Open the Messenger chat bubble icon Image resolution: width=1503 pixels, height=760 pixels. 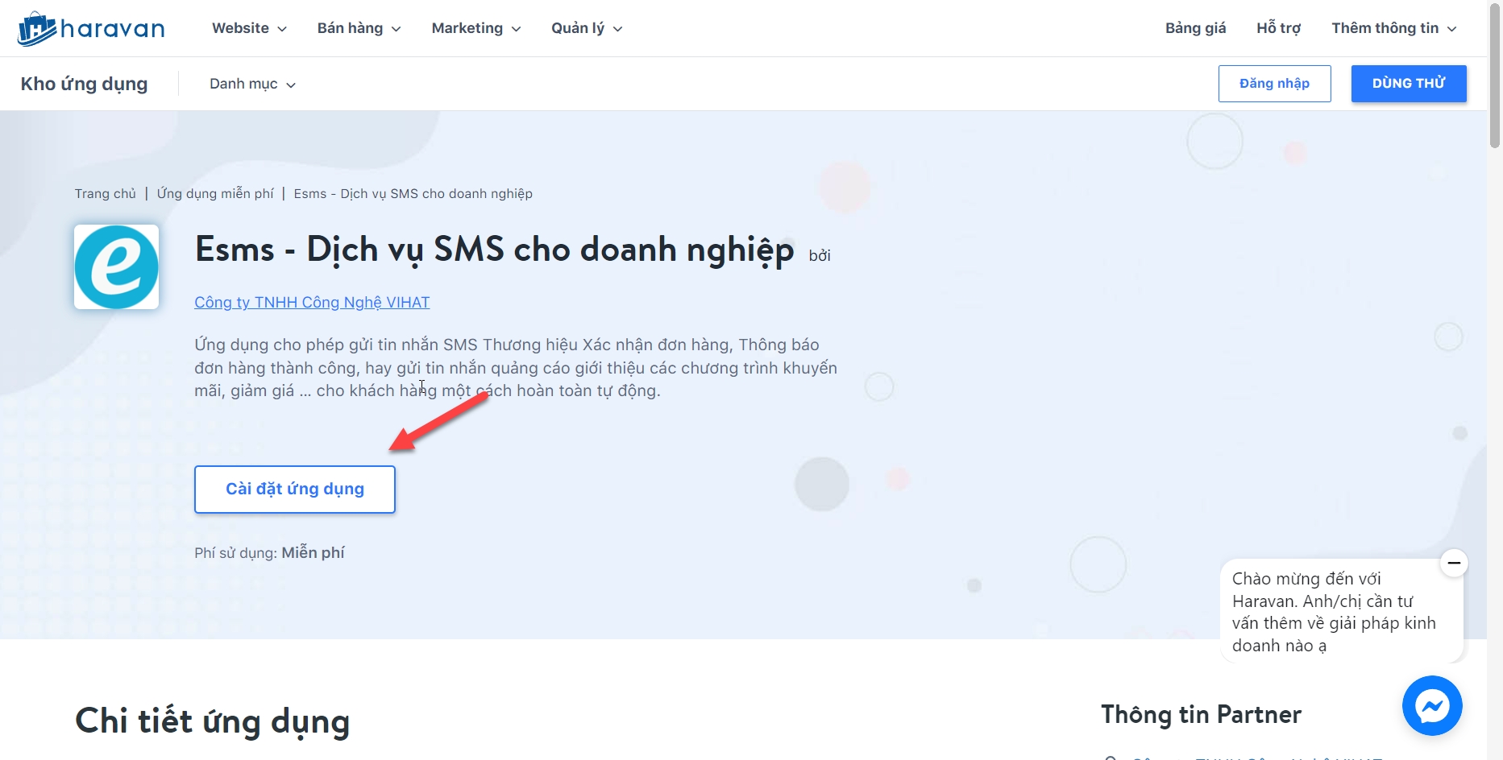(x=1431, y=705)
